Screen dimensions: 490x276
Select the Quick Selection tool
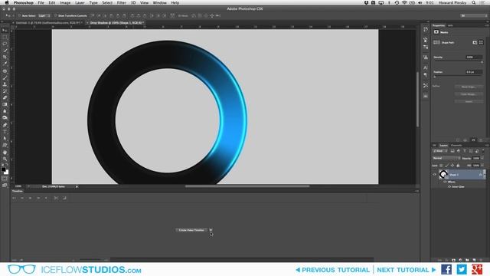[5, 51]
